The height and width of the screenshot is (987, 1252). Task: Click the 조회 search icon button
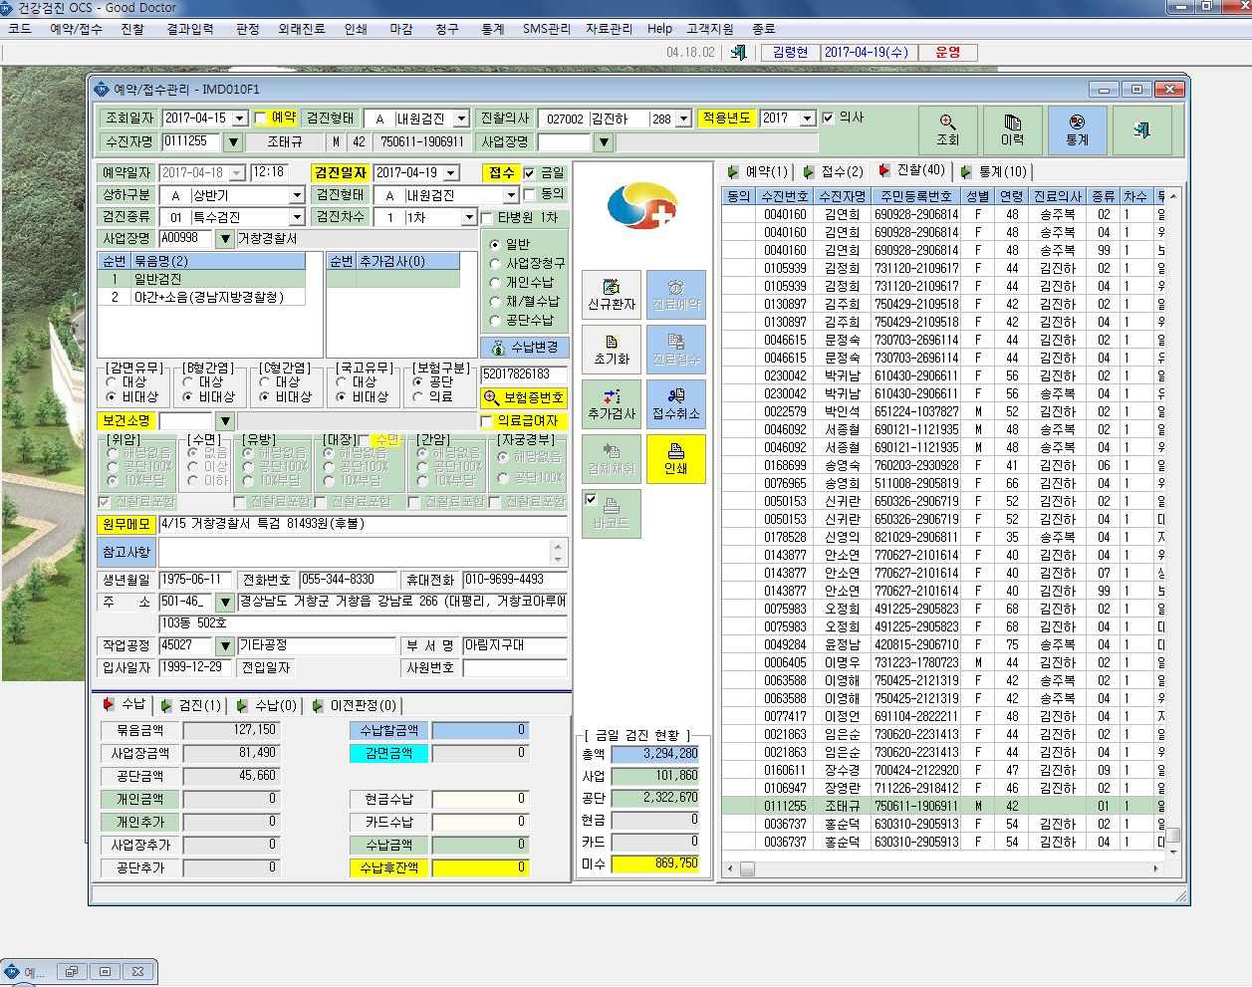pos(947,130)
